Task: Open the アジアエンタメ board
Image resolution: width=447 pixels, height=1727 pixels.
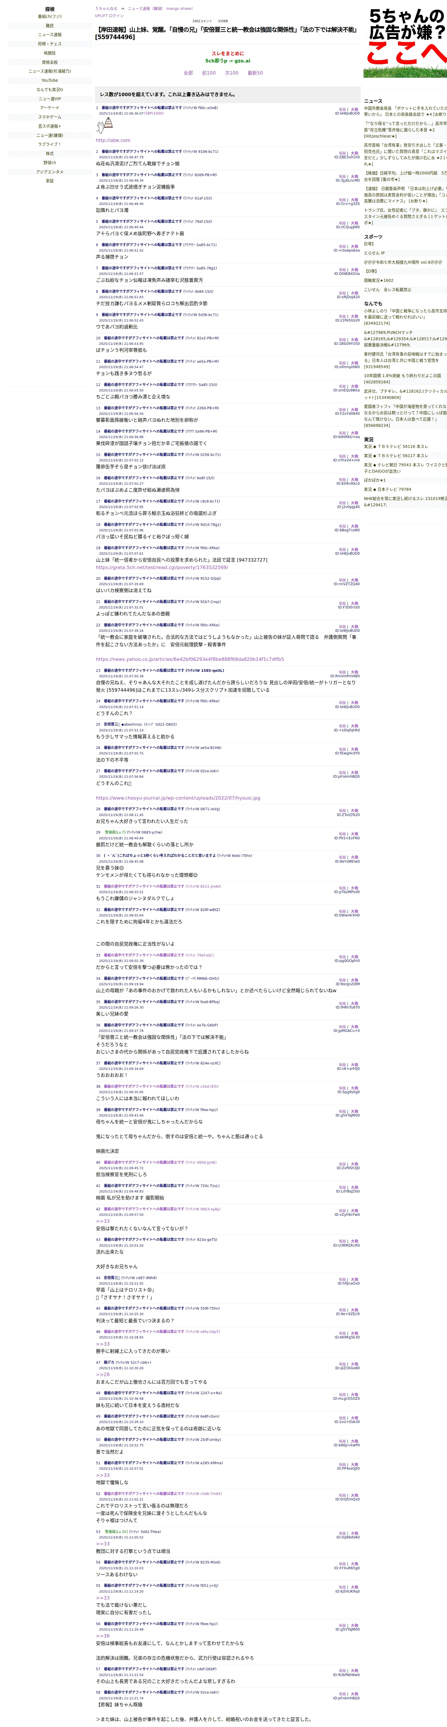Action: pyautogui.click(x=50, y=172)
